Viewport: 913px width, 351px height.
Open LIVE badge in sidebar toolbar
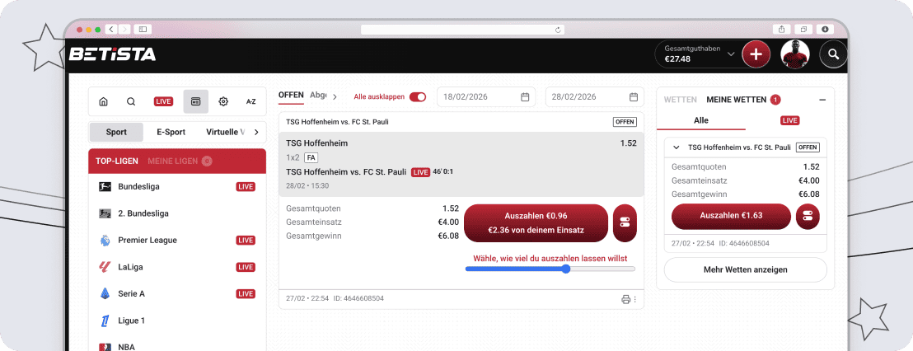(164, 101)
